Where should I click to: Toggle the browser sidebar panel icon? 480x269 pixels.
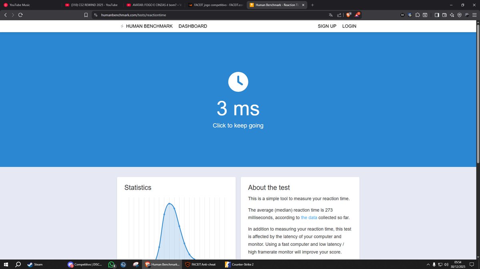[x=437, y=15]
